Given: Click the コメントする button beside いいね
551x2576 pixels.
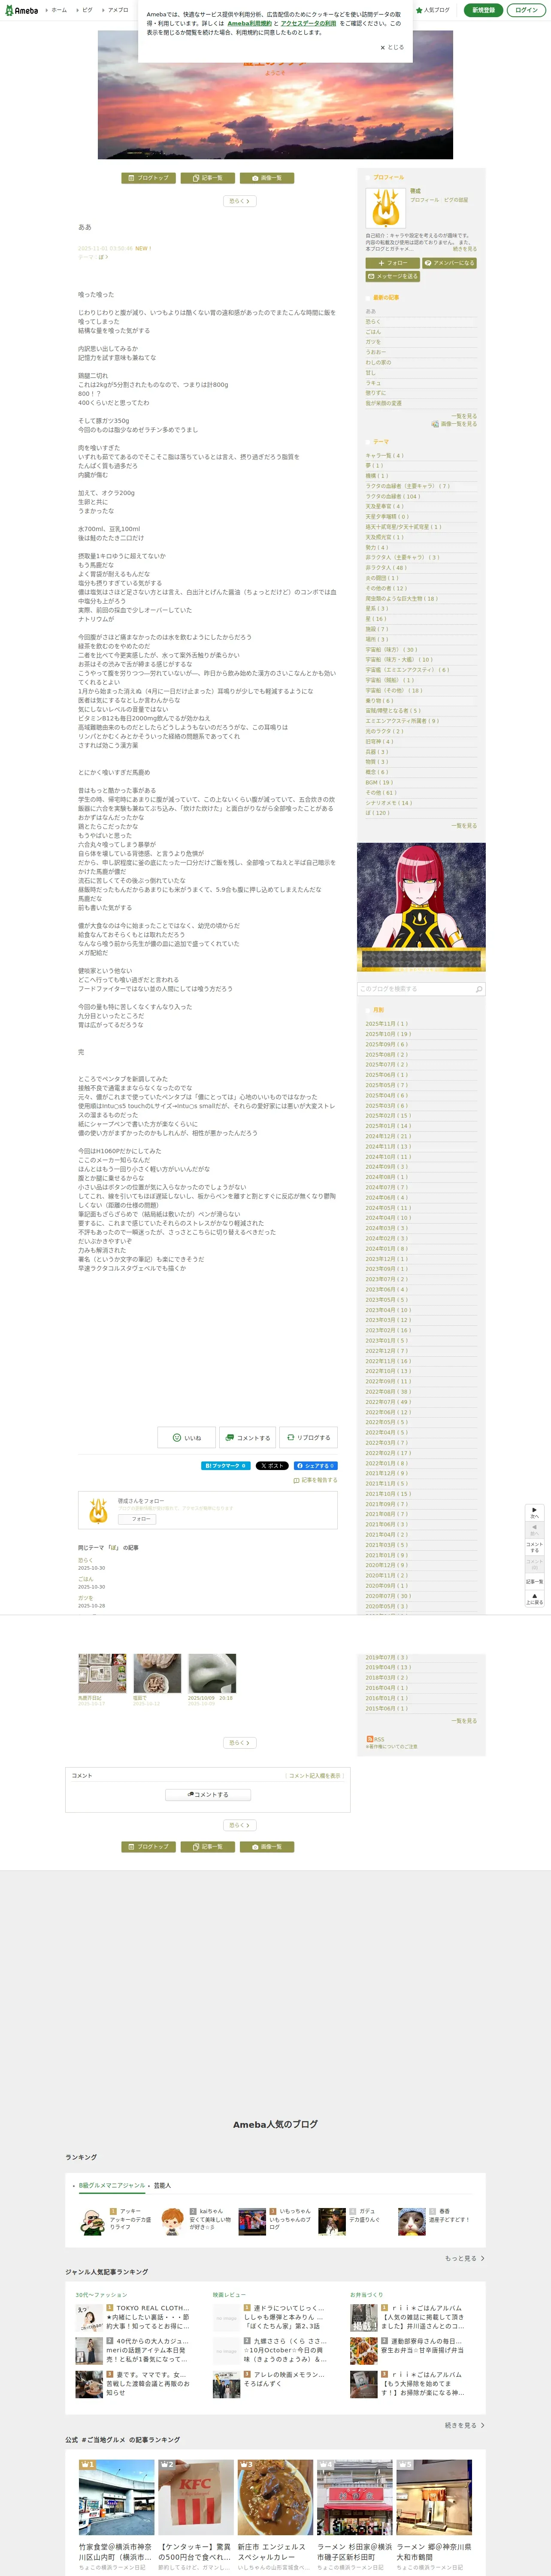Looking at the screenshot, I should [x=247, y=1438].
